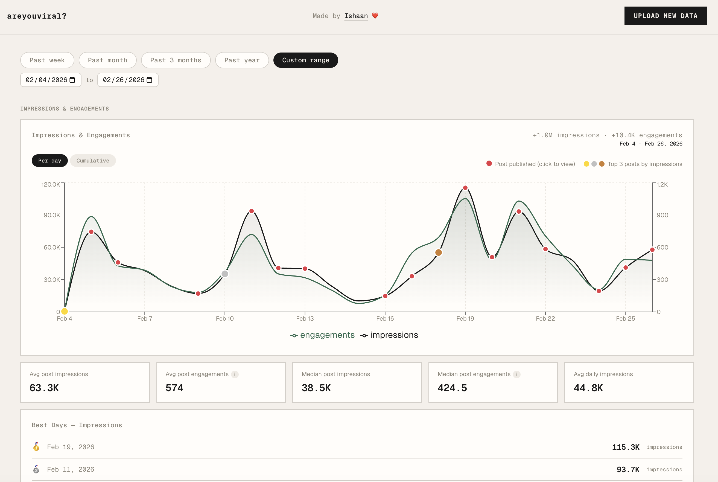Switch chart to Cumulative view
The width and height of the screenshot is (718, 482).
click(93, 161)
